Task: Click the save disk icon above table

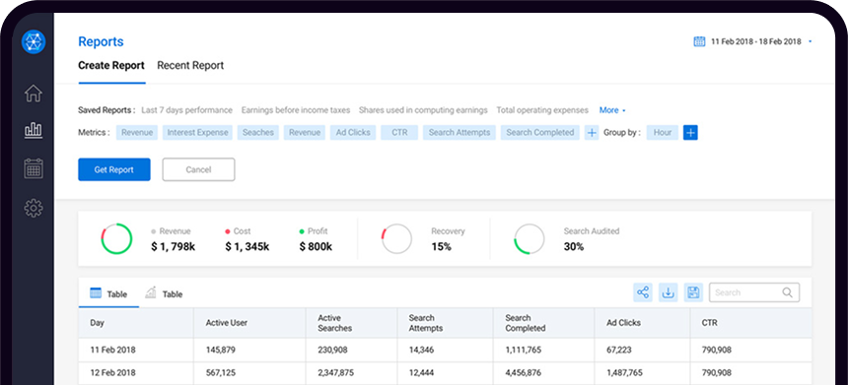Action: pos(693,292)
